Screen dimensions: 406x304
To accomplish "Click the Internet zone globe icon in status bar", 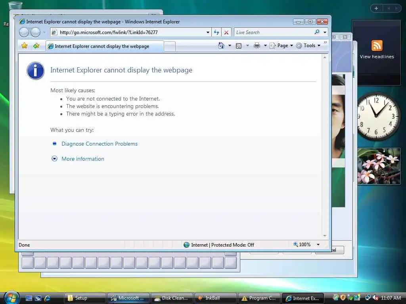I will [186, 245].
